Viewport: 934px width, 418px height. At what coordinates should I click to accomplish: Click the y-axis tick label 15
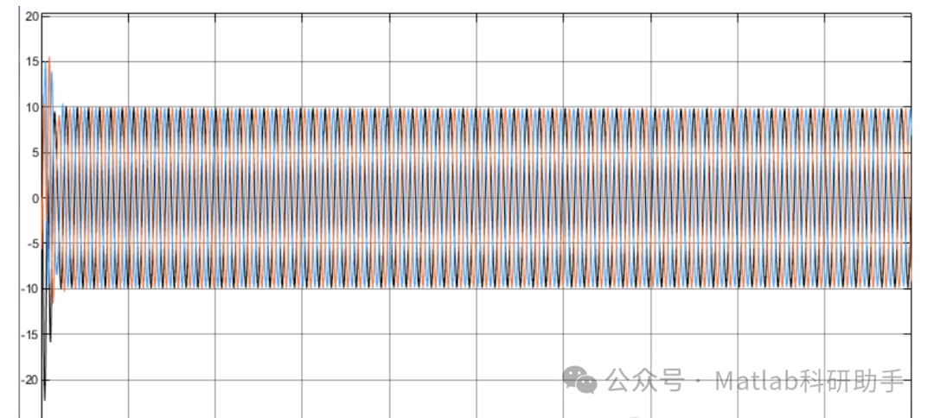click(31, 62)
